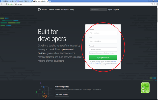The height and width of the screenshot is (100, 158).
Task: Click the See recent updates button
Action: tap(62, 94)
